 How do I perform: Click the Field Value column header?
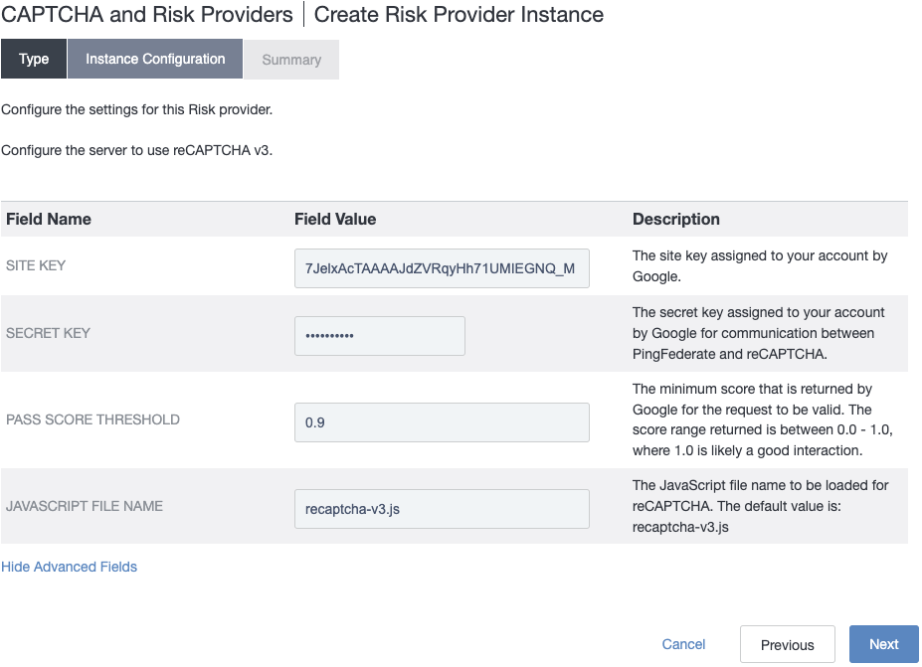tap(330, 219)
